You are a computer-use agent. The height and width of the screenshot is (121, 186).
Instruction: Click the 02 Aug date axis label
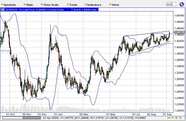coord(152,114)
